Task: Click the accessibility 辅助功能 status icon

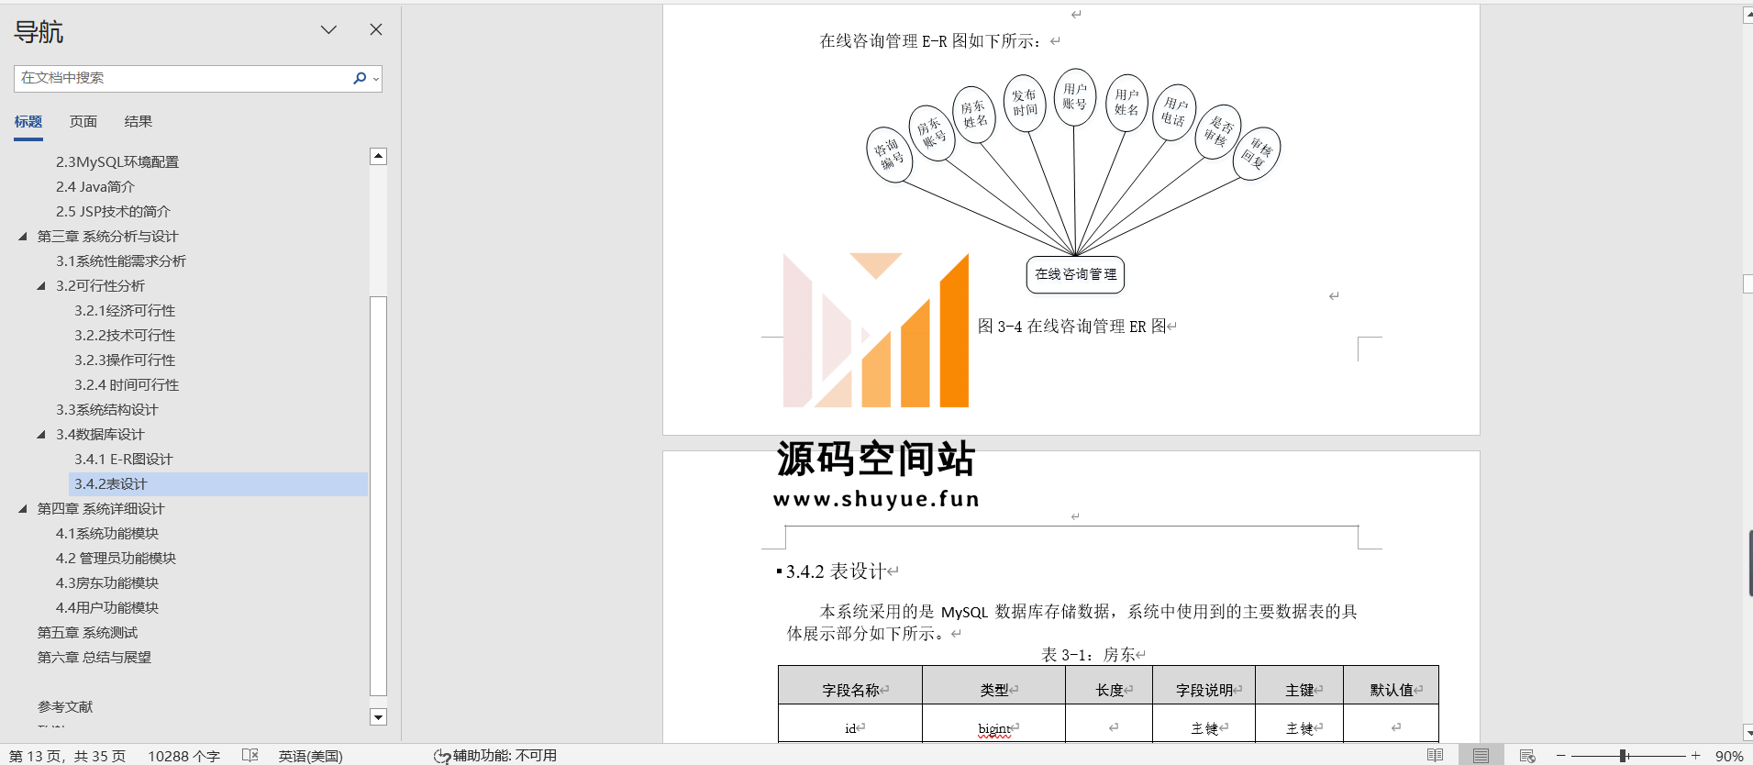Action: click(x=442, y=756)
